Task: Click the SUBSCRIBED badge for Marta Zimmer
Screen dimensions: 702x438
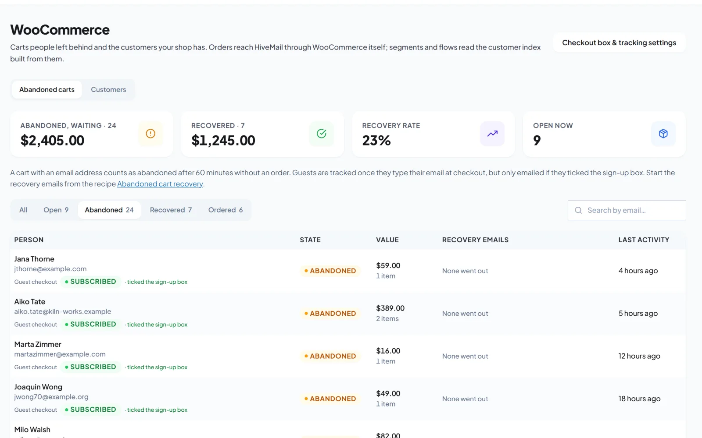Action: point(90,367)
